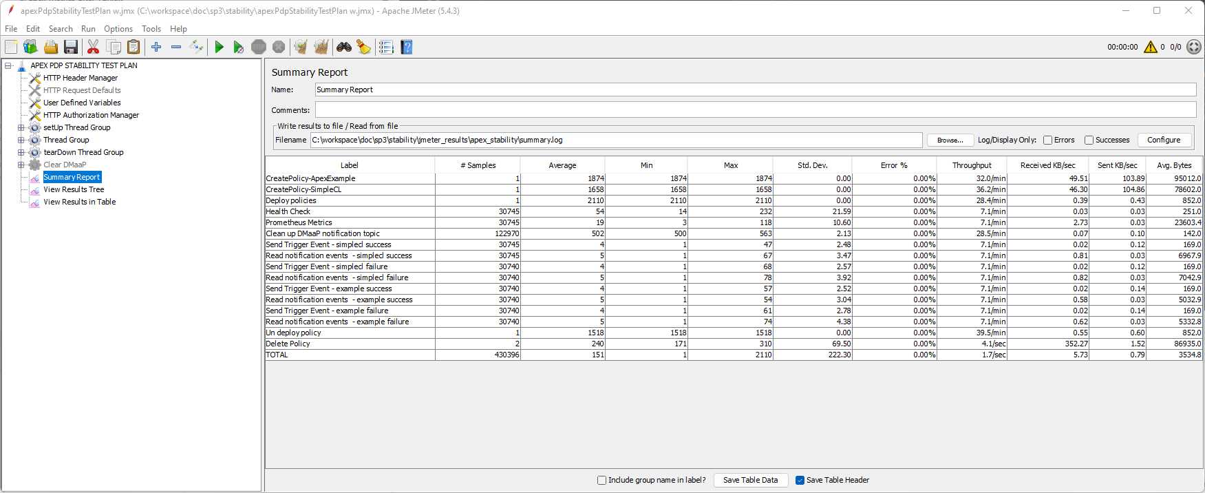Click the Browse... button
This screenshot has width=1205, height=493.
click(950, 140)
